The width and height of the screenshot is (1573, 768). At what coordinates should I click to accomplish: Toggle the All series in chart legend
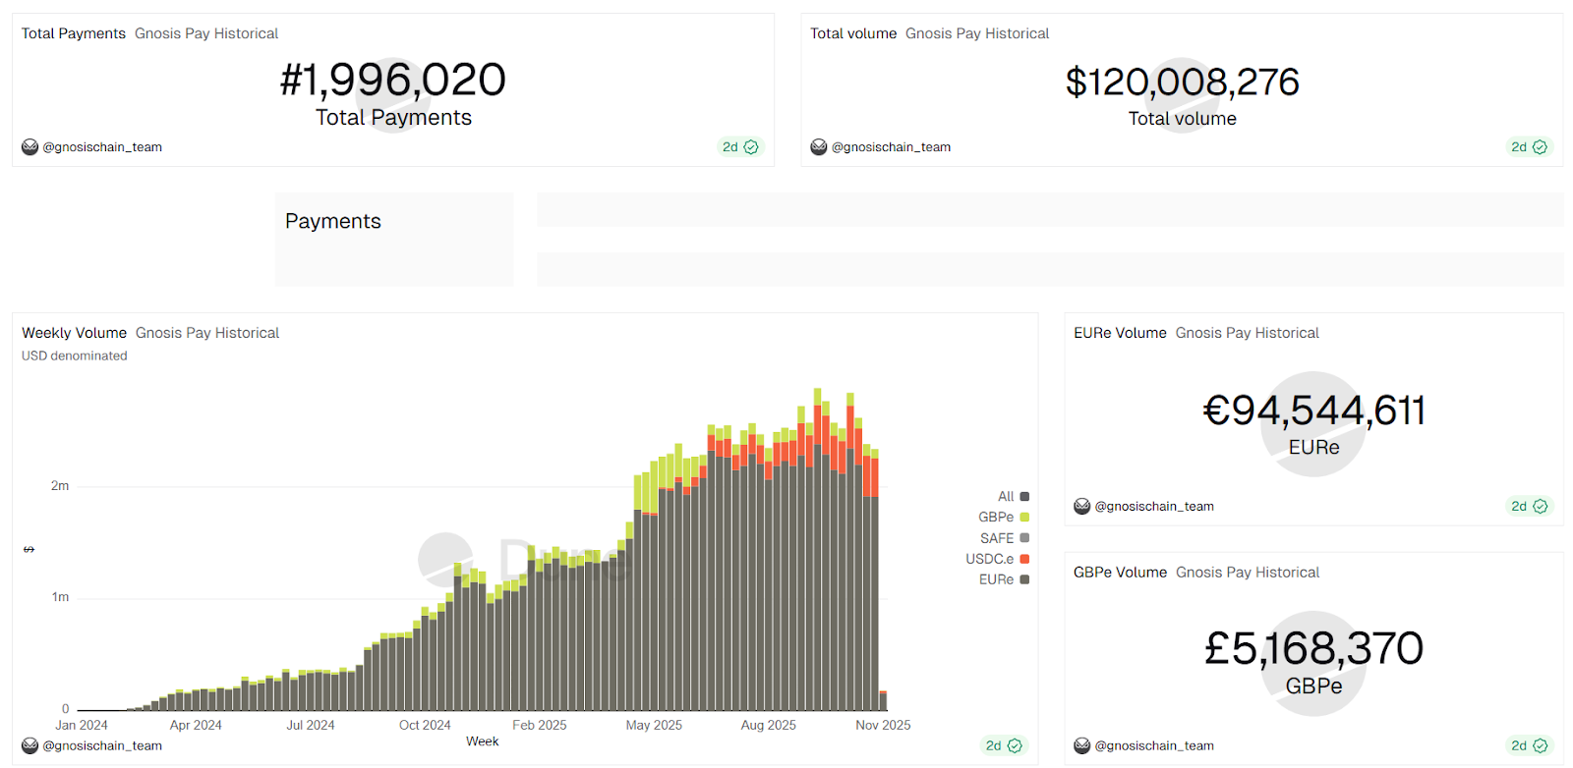click(x=1014, y=497)
